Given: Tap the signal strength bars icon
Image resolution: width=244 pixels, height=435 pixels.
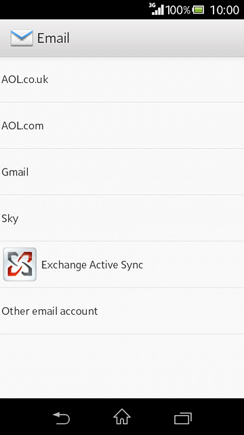Looking at the screenshot, I should coord(158,10).
